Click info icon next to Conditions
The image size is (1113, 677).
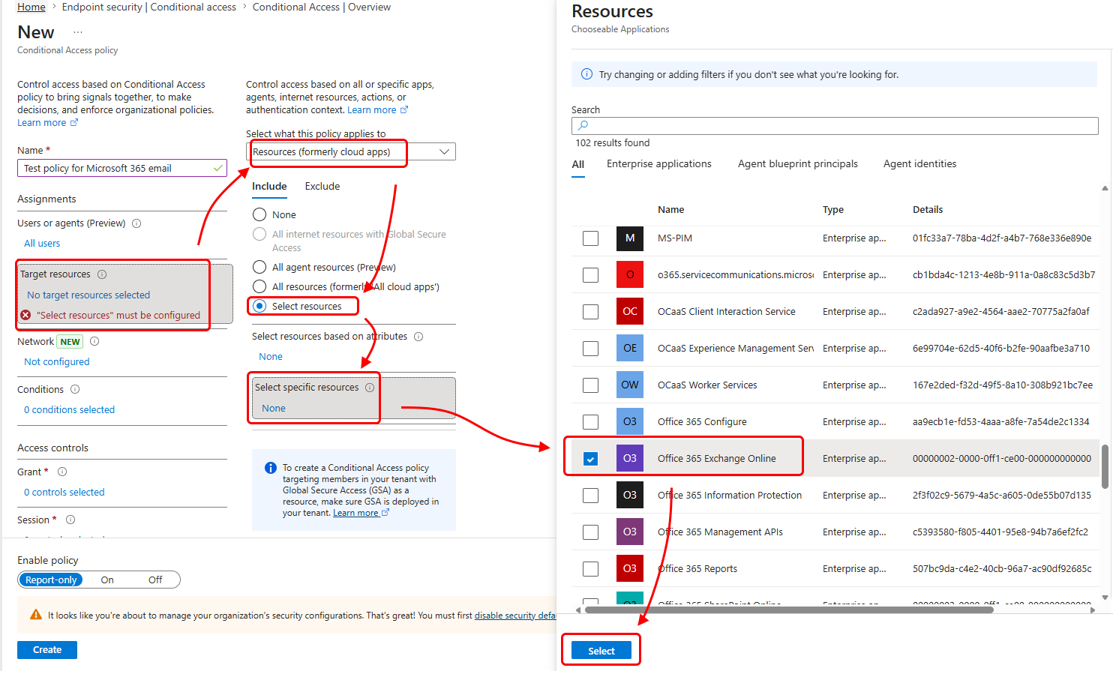[x=75, y=389]
